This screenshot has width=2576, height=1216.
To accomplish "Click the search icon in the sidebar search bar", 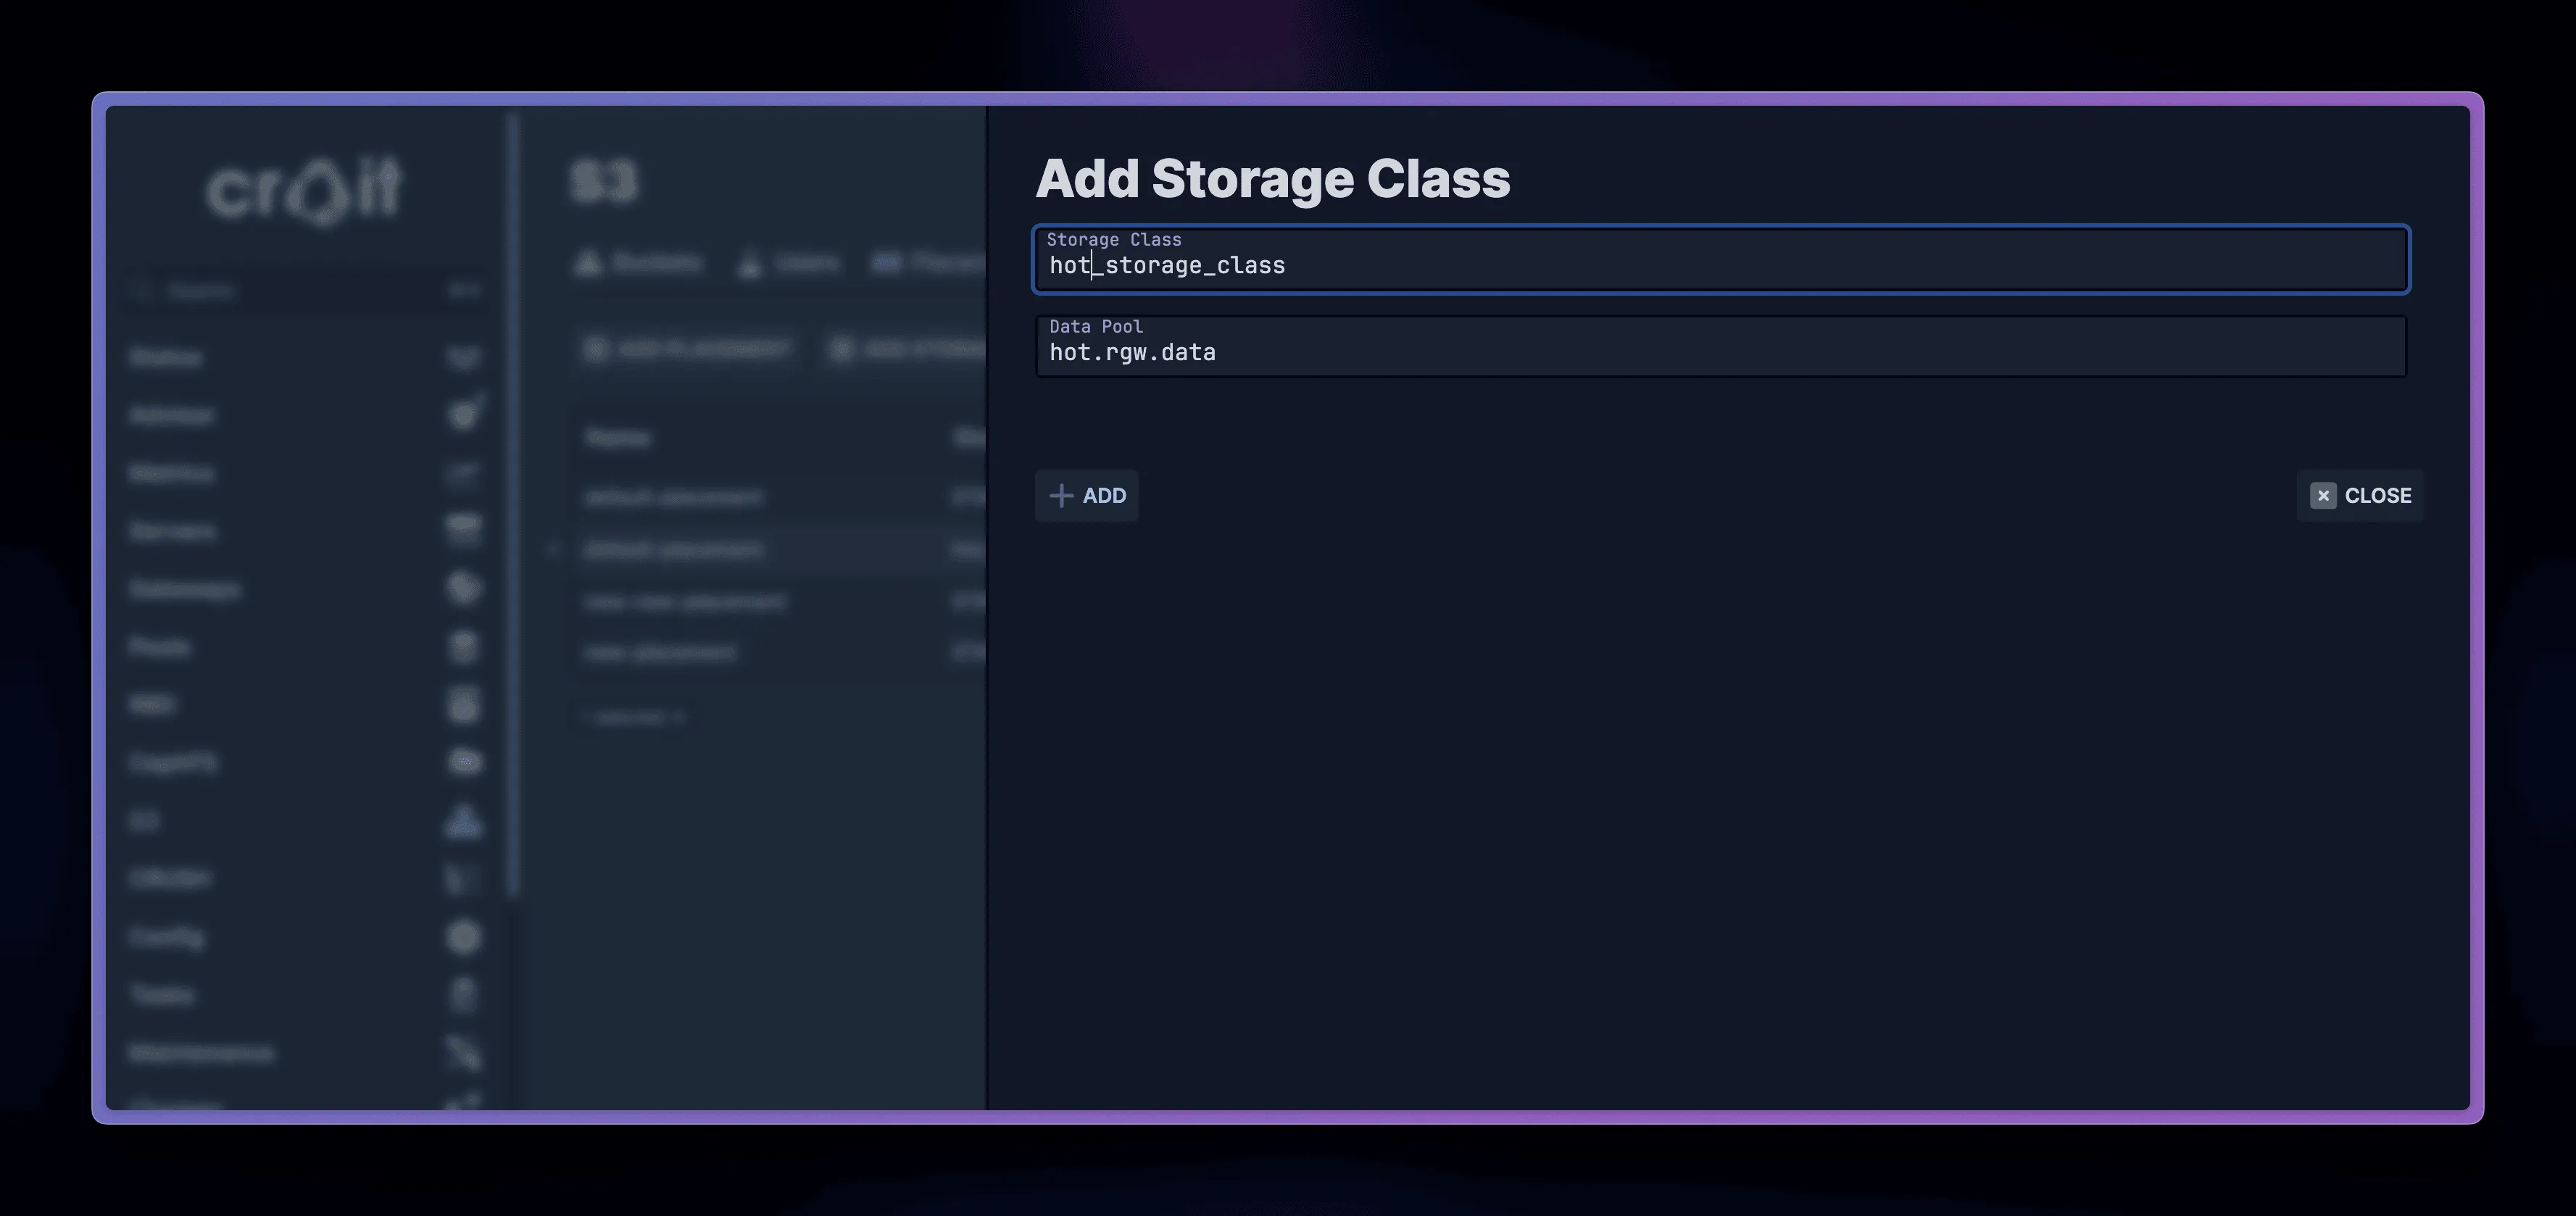I will (142, 289).
